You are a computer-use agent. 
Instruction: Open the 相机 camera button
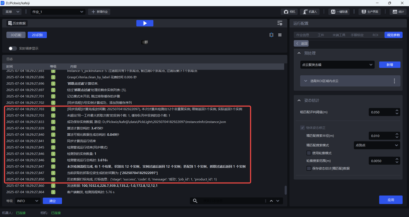coord(289,12)
